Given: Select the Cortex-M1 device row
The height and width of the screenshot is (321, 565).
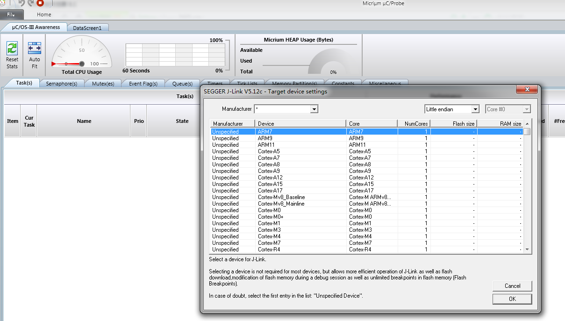Looking at the screenshot, I should 367,223.
